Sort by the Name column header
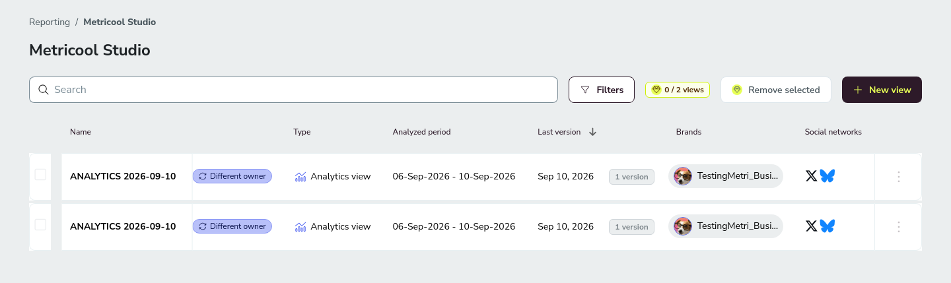The width and height of the screenshot is (951, 283). (81, 132)
